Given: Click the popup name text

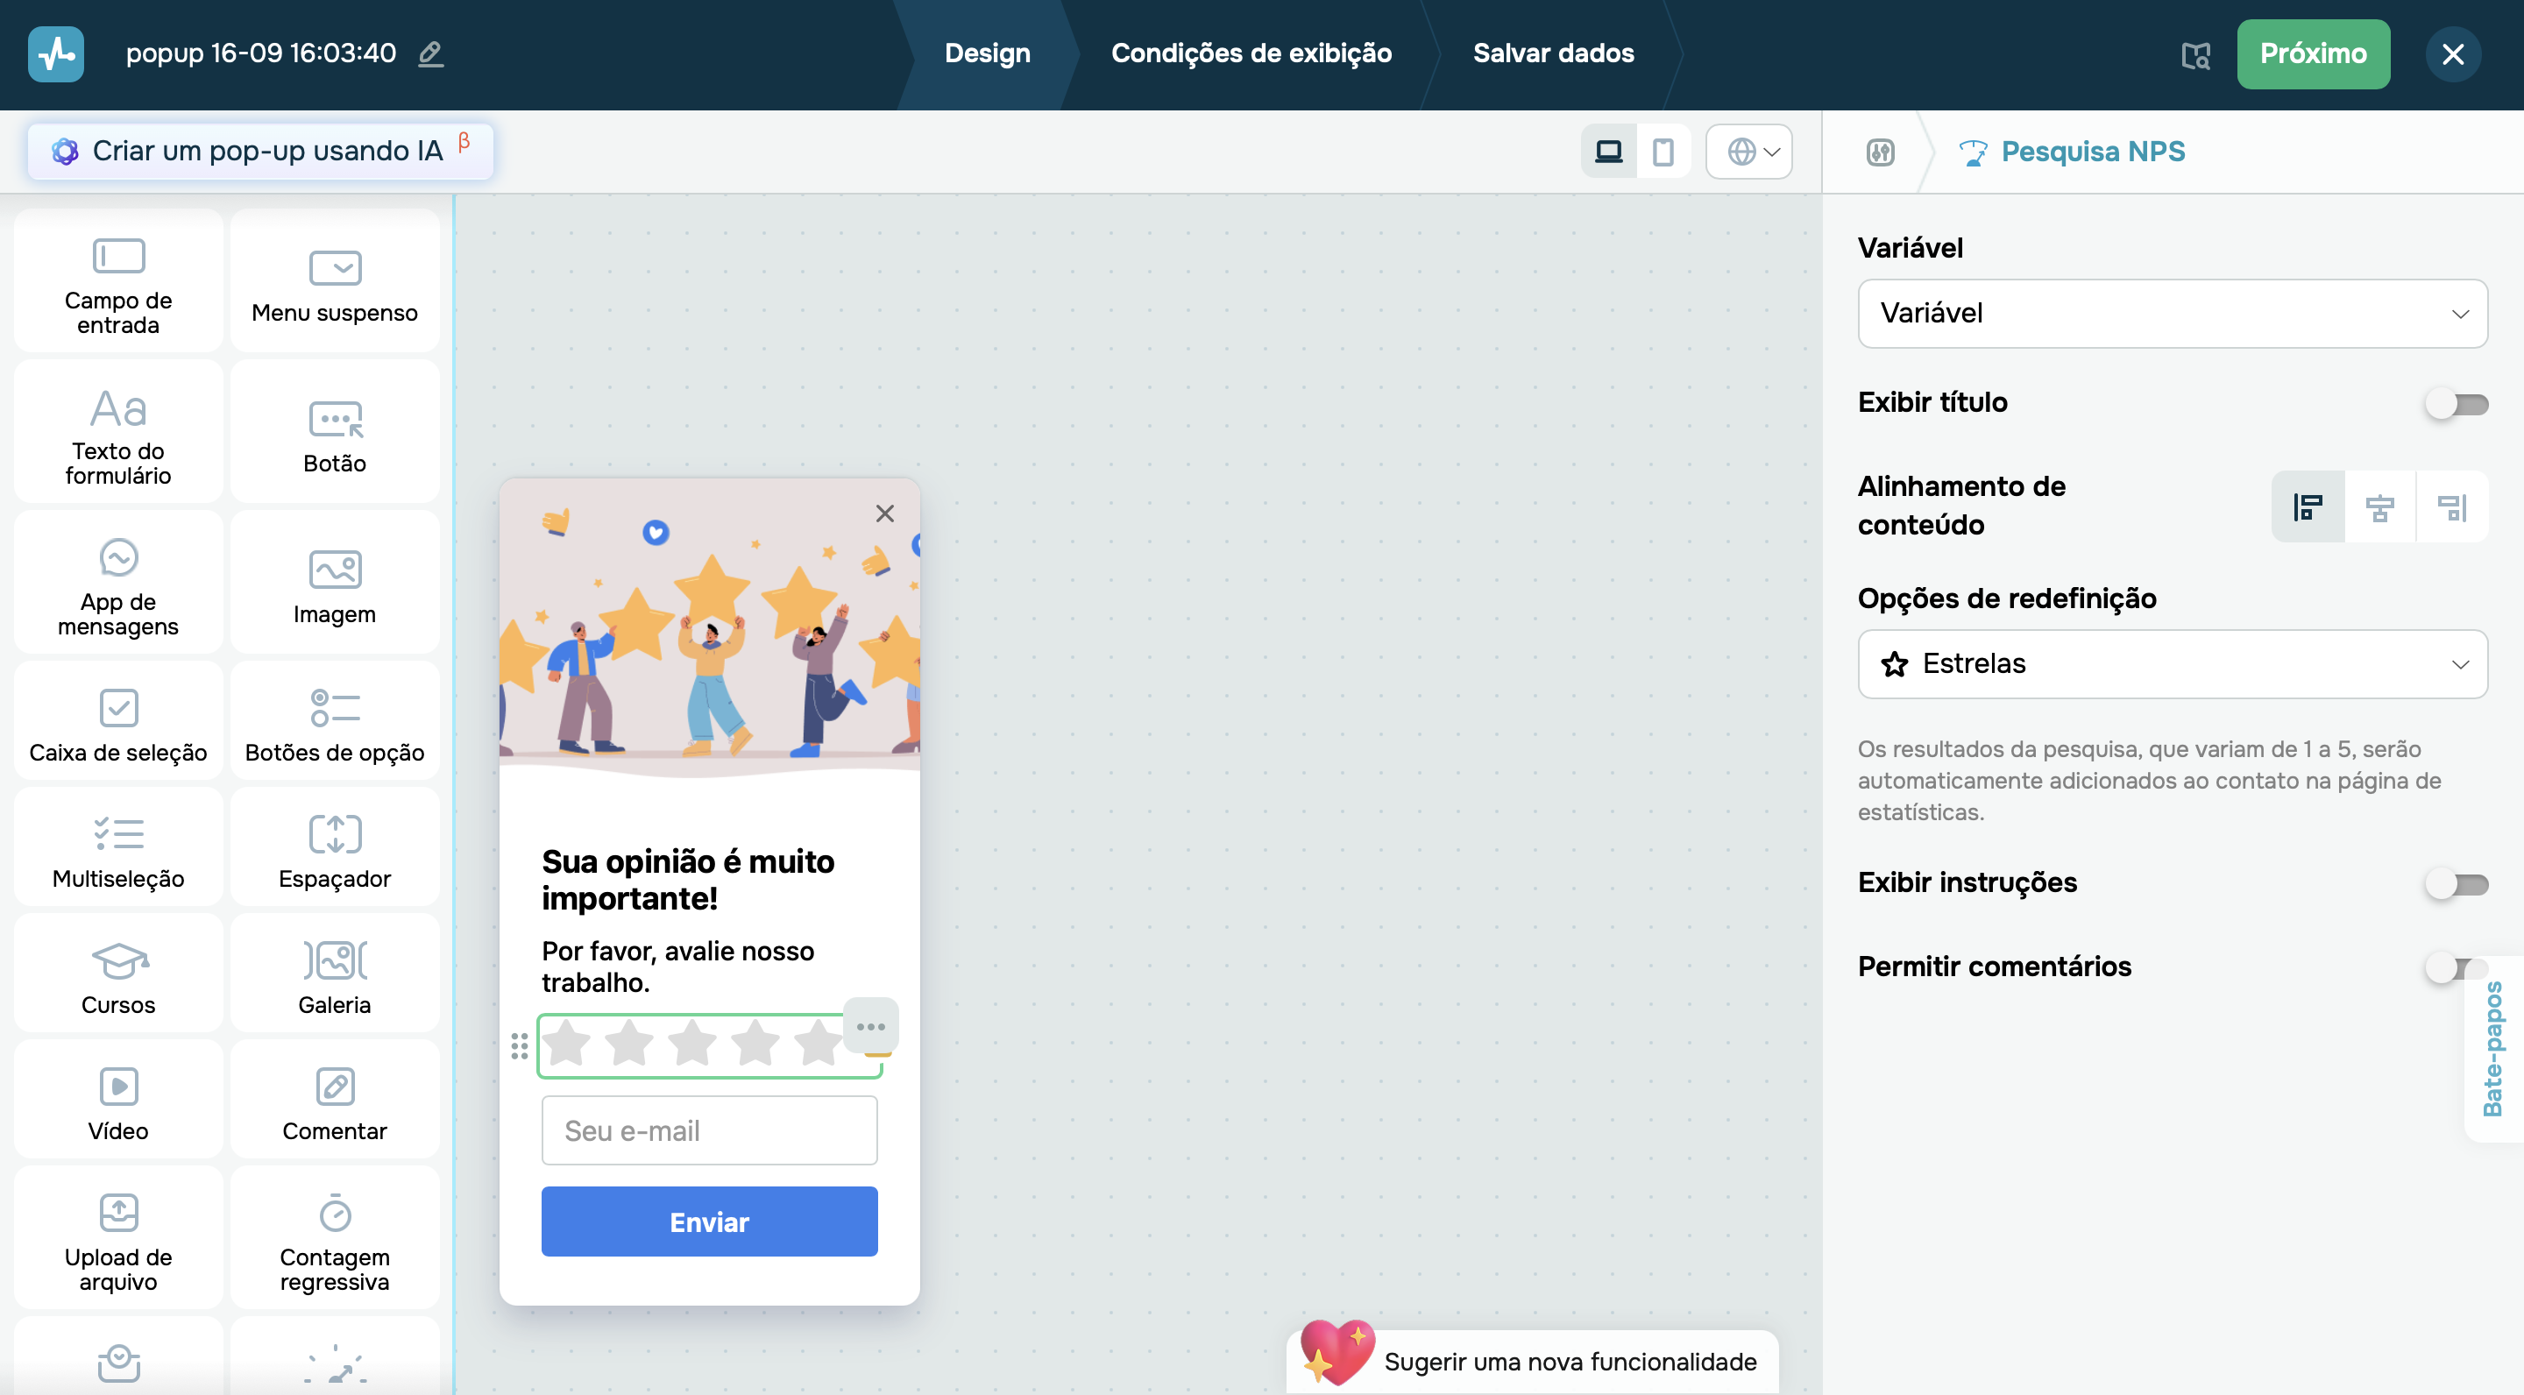Looking at the screenshot, I should (x=260, y=53).
